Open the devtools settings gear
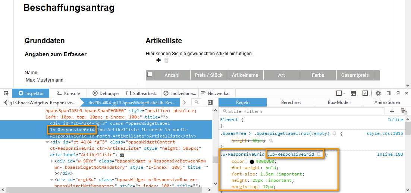This screenshot has height=193, width=411. [x=378, y=93]
